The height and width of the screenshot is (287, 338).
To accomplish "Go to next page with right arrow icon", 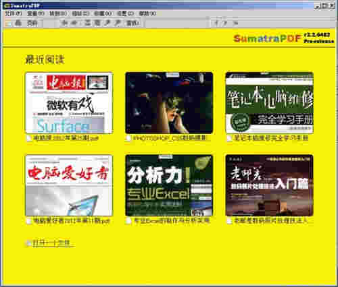I will click(74, 23).
